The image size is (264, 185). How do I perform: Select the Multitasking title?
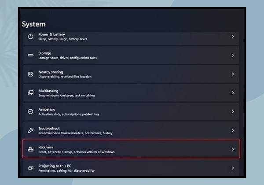(x=48, y=91)
